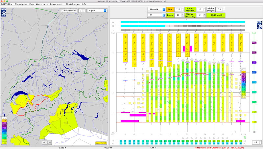Click the DWD logo on the map

tap(4, 12)
